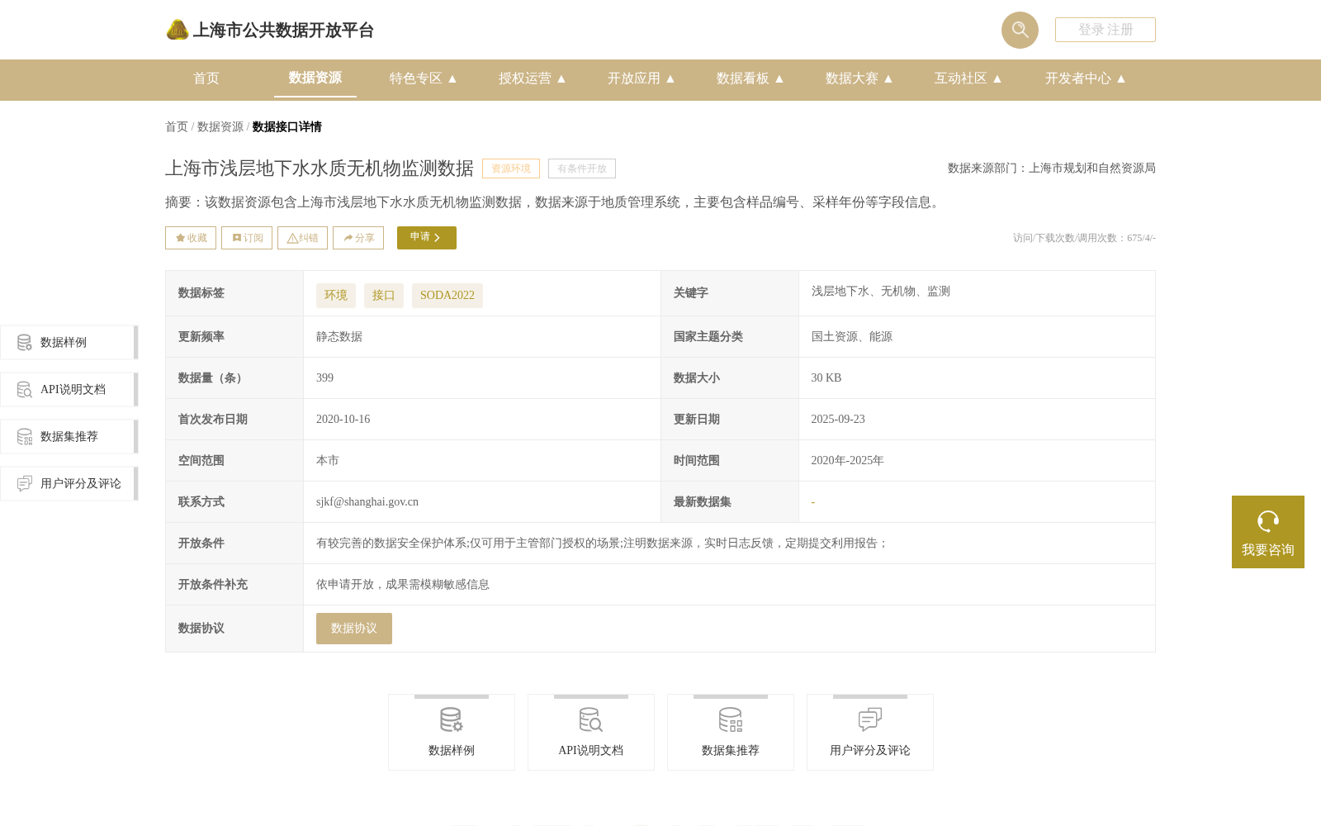Click the 我要咨询 headset button
1321x826 pixels.
pyautogui.click(x=1268, y=532)
